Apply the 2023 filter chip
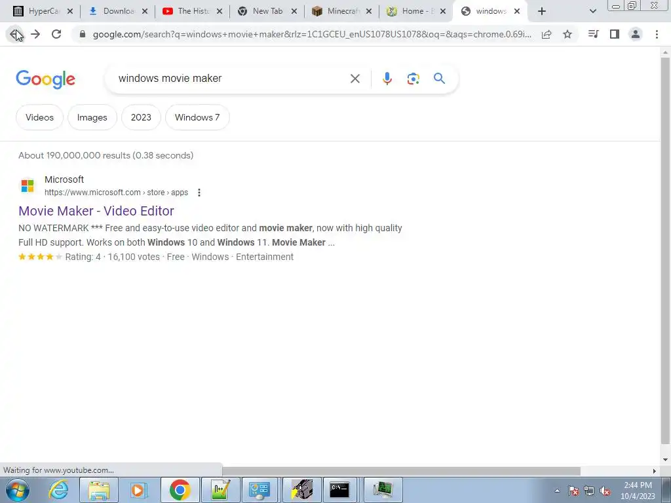The height and width of the screenshot is (503, 671). [x=141, y=117]
